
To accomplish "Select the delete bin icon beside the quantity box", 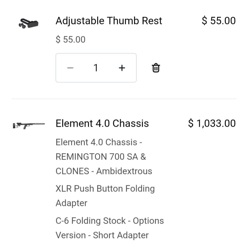I will coord(156,68).
